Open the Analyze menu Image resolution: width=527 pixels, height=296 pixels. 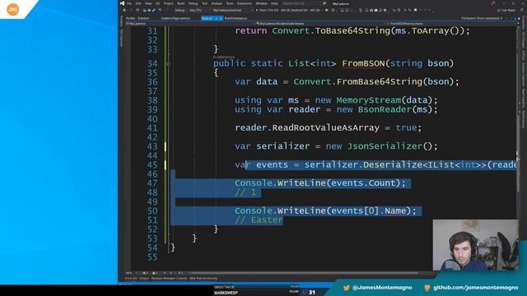point(217,3)
